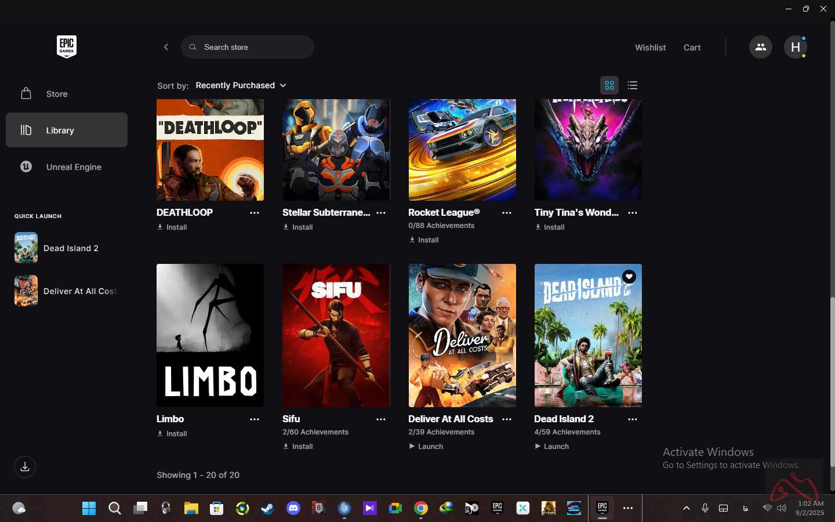Install Limbo
The height and width of the screenshot is (522, 835).
pyautogui.click(x=172, y=434)
